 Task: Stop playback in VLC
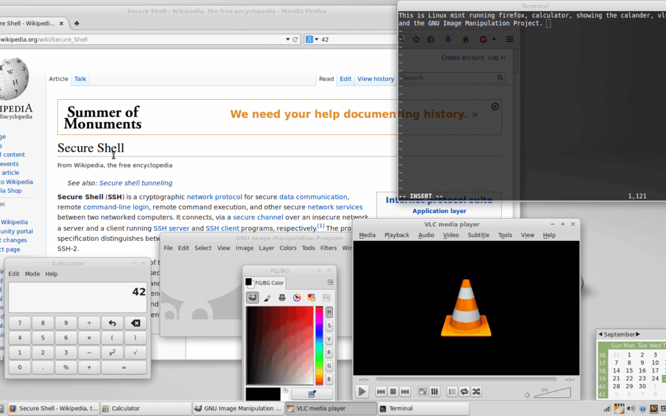[x=393, y=391]
